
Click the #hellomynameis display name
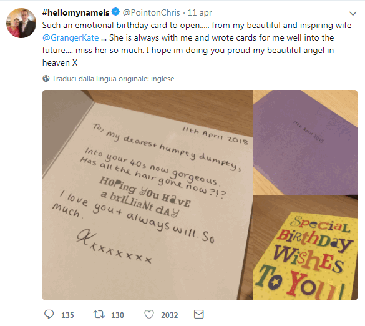75,12
